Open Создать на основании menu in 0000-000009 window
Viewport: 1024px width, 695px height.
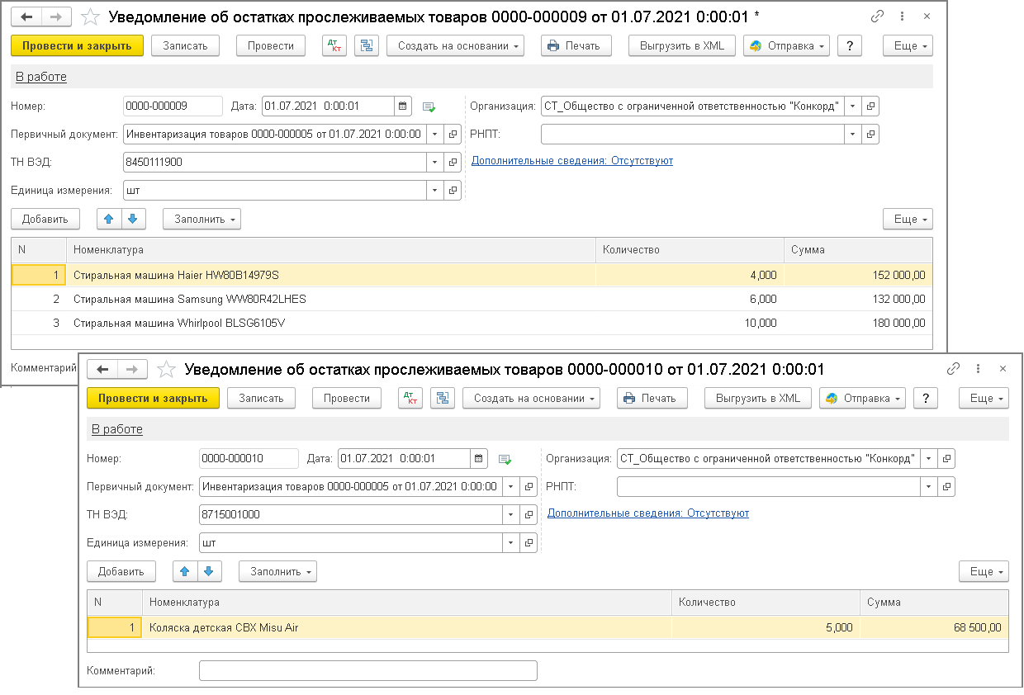456,45
